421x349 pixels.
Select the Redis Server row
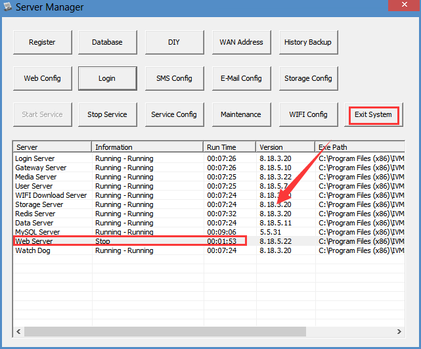click(x=209, y=214)
